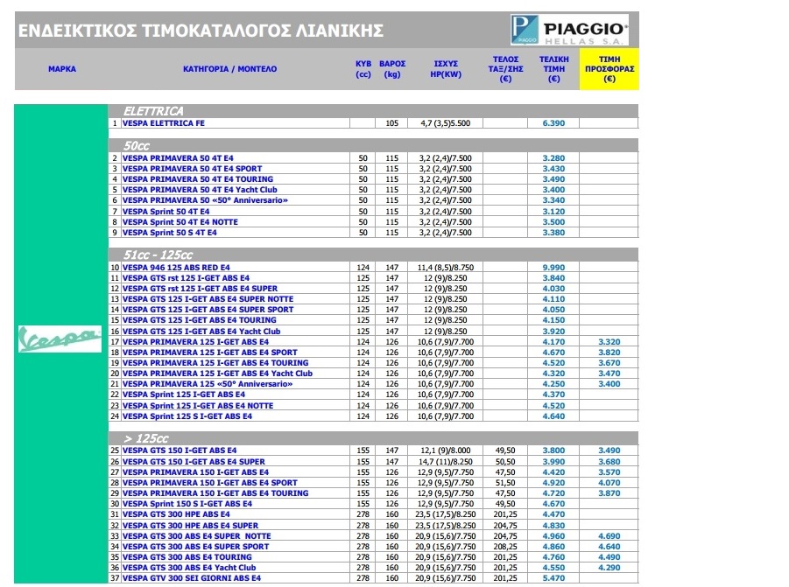Select VESPA GTS 125 I-GET ABS E4 SUPER NOTTE
The width and height of the screenshot is (789, 587).
click(208, 299)
